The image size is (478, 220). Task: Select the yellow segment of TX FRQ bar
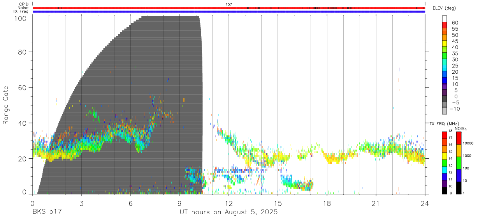tap(444, 156)
